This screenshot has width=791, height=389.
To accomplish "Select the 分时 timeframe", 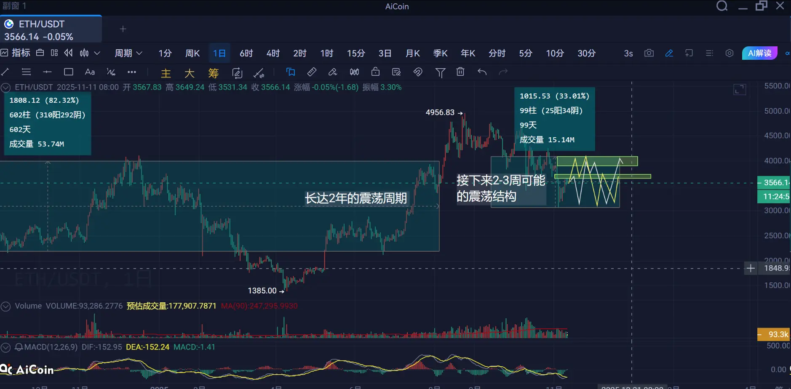I will point(497,53).
